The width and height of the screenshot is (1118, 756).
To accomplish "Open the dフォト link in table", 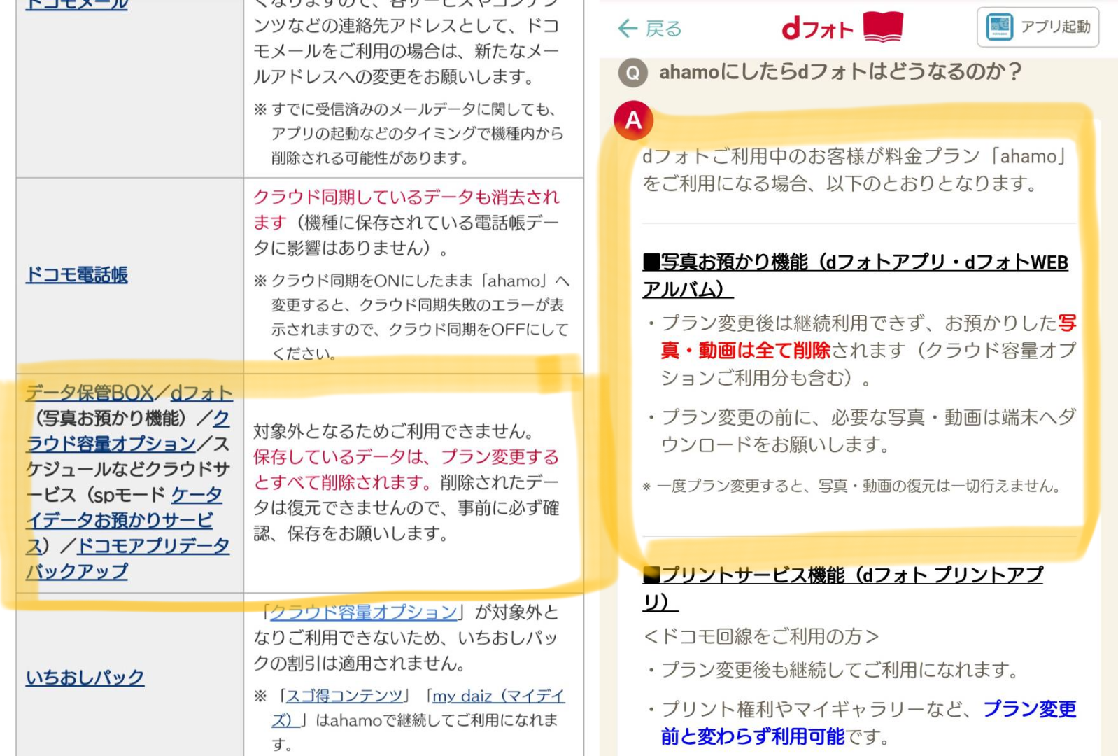I will click(202, 393).
